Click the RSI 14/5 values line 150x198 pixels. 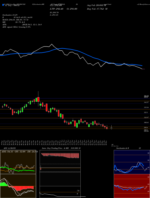click(x=17, y=17)
